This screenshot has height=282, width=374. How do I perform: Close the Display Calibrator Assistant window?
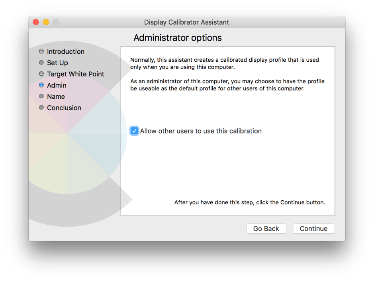pyautogui.click(x=36, y=22)
